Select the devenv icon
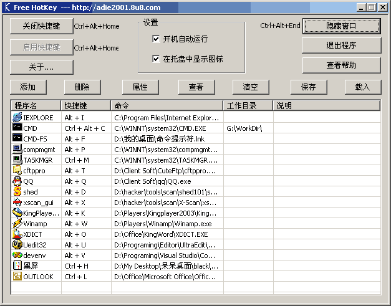Viewport: 391px width, 306px height. [17, 255]
